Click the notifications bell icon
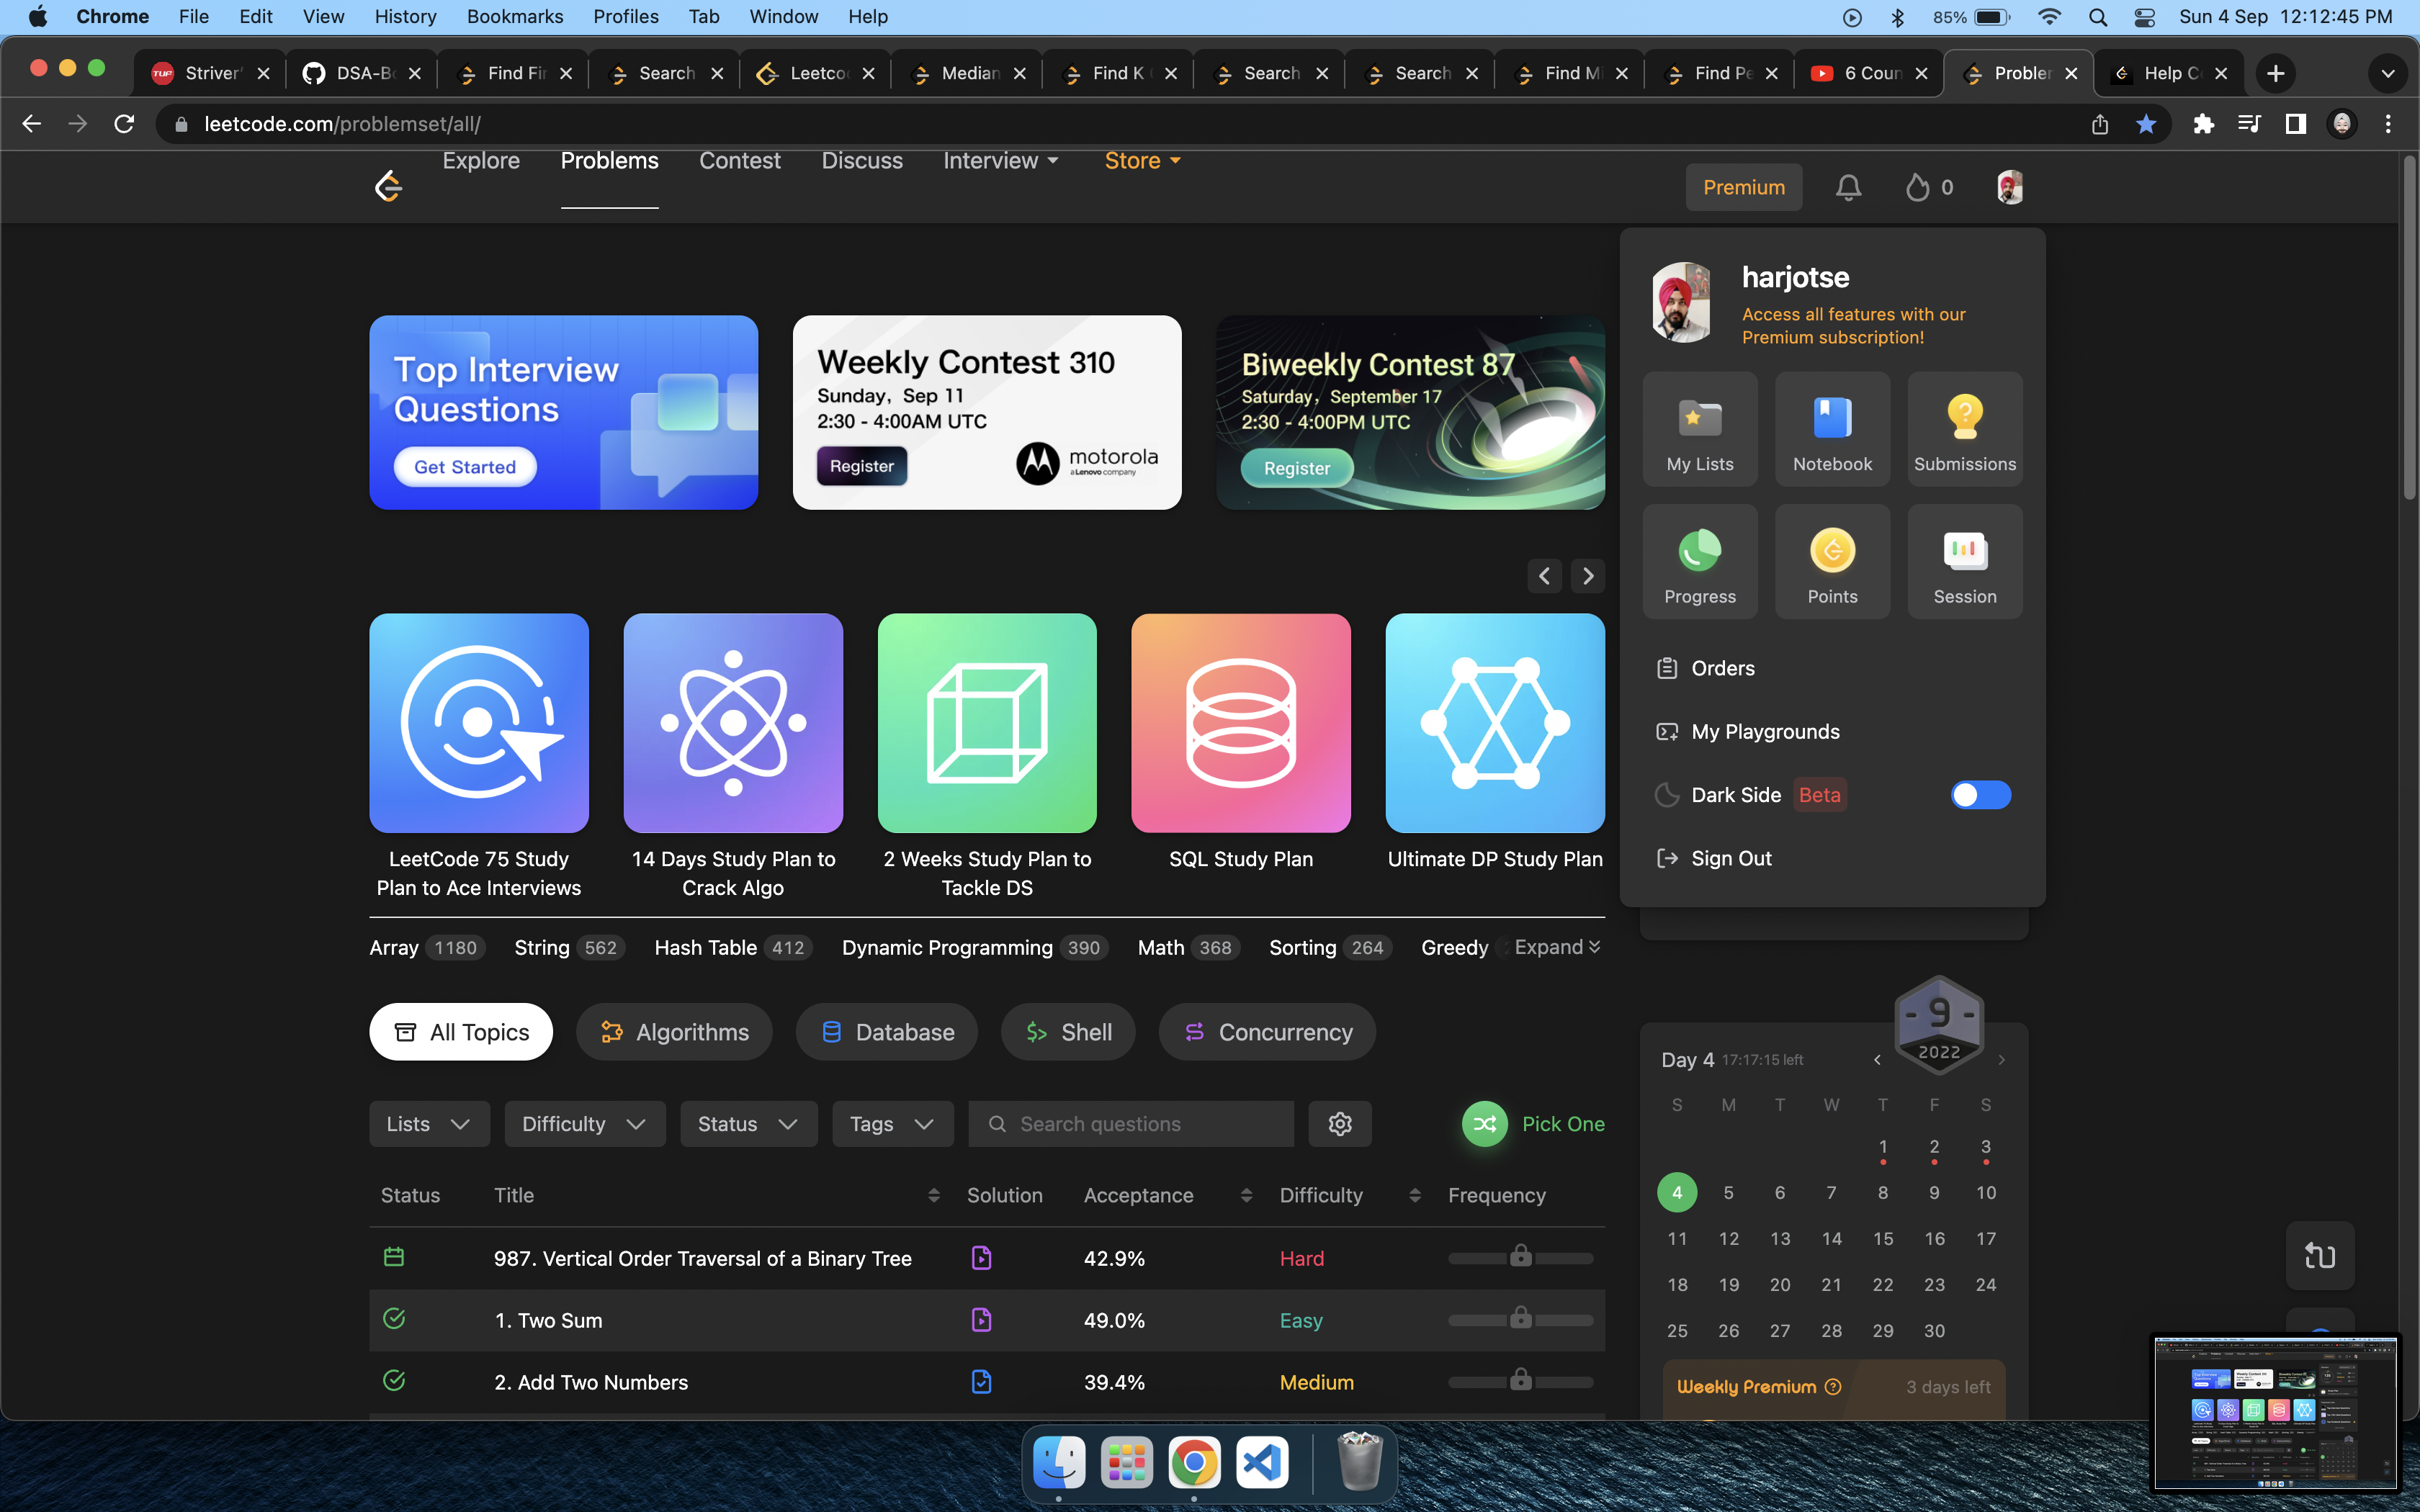Screen dimensions: 2420x1512 [1848, 187]
